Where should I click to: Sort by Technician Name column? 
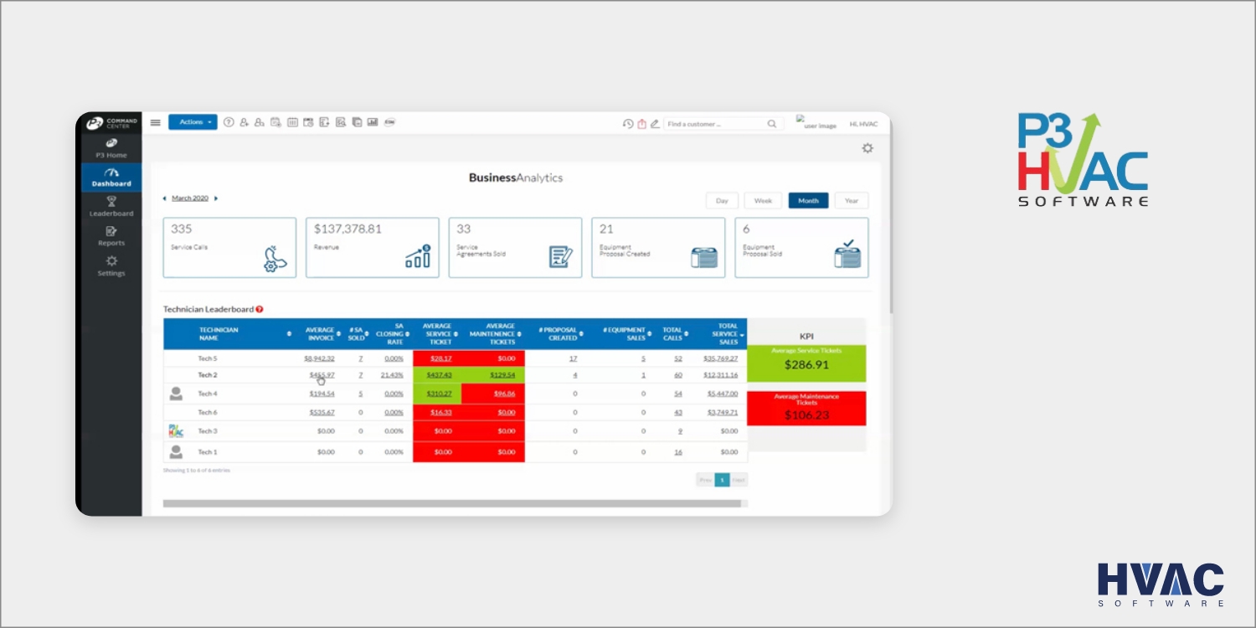[244, 334]
